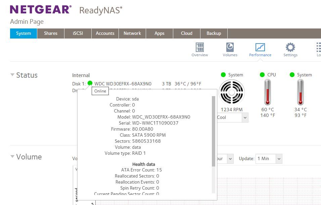Screen dimensions: 321x205
Task: Open the Volumes icon
Action: (x=230, y=47)
